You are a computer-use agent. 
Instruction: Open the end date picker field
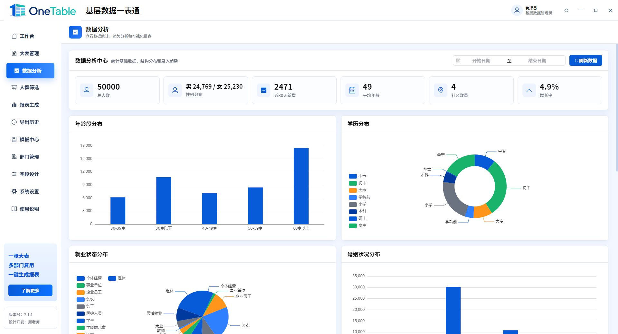(x=537, y=60)
